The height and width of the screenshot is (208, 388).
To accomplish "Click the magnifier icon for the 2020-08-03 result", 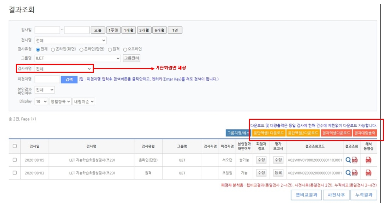I will click(x=348, y=173).
